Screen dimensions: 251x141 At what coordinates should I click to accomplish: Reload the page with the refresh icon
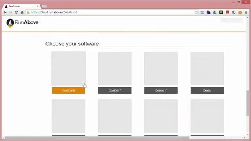16,12
